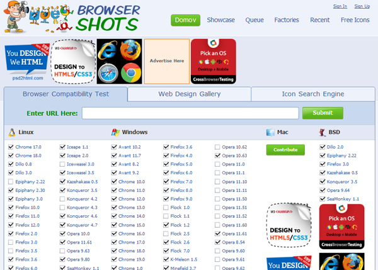Viewport: 378px width, 270px height.
Task: Check Linux Opera 9.63
Action: (x=62, y=251)
